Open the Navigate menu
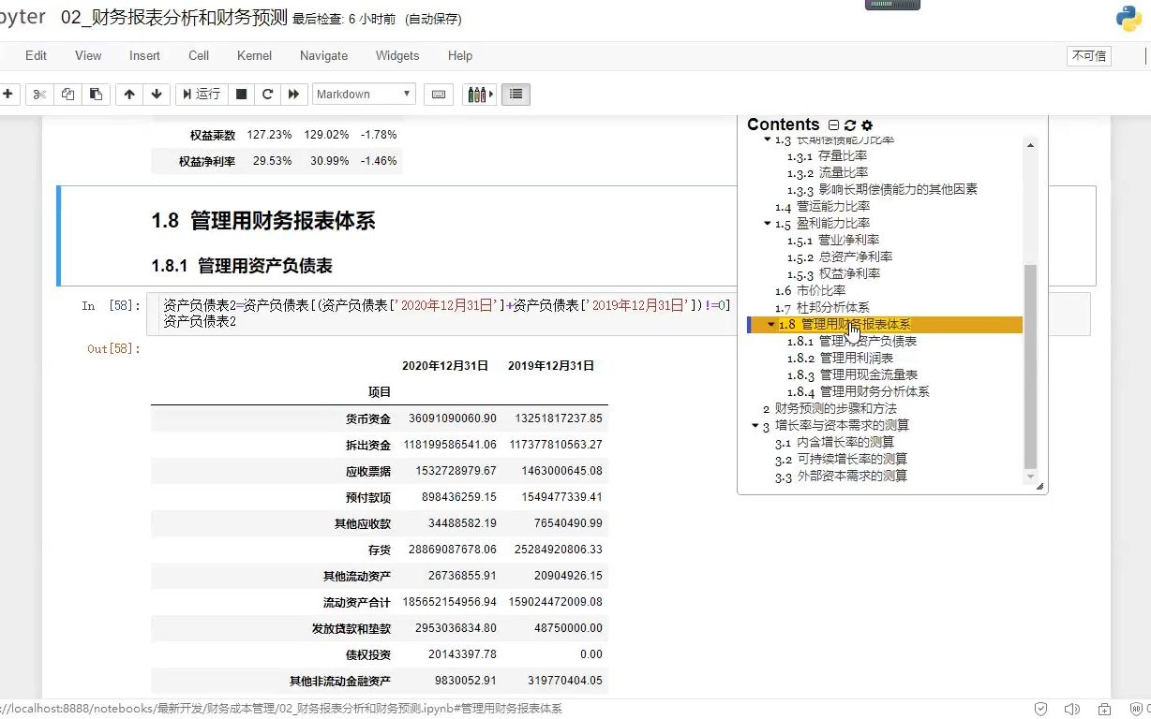Image resolution: width=1151 pixels, height=719 pixels. [323, 55]
